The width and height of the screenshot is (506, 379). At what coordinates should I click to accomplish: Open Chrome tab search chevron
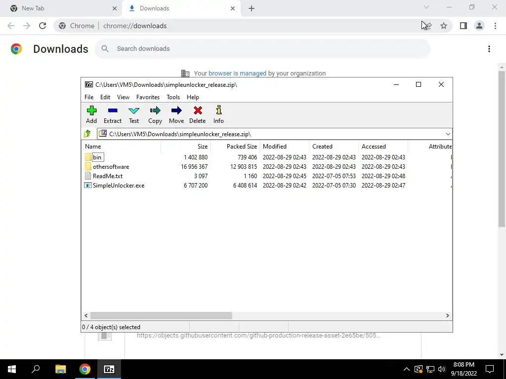click(x=426, y=7)
